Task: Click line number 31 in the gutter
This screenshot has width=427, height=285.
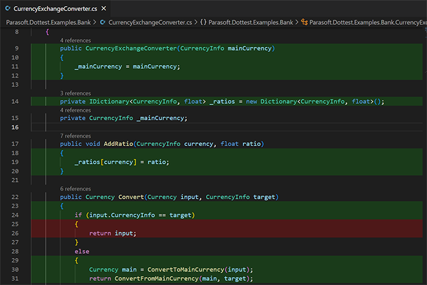Action: 15,278
